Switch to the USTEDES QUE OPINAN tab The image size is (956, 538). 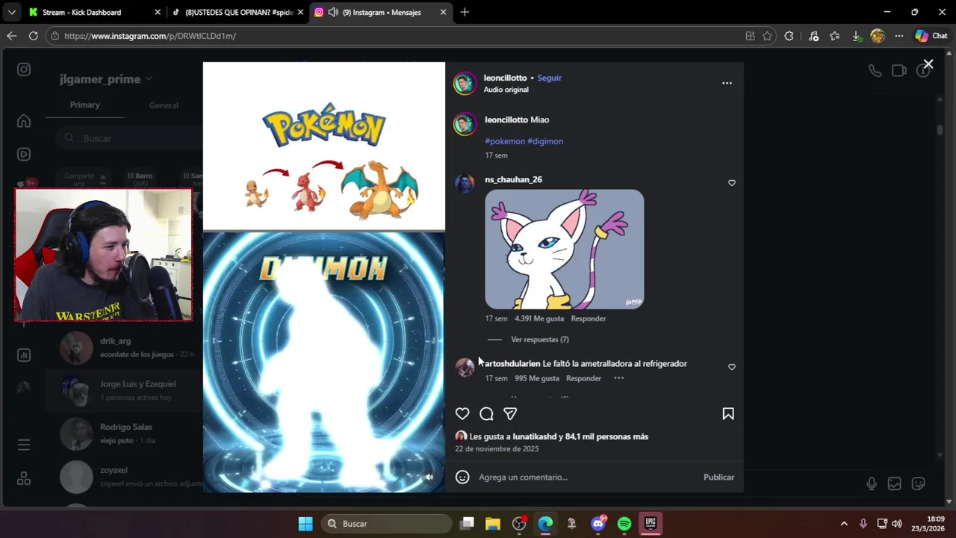(238, 12)
